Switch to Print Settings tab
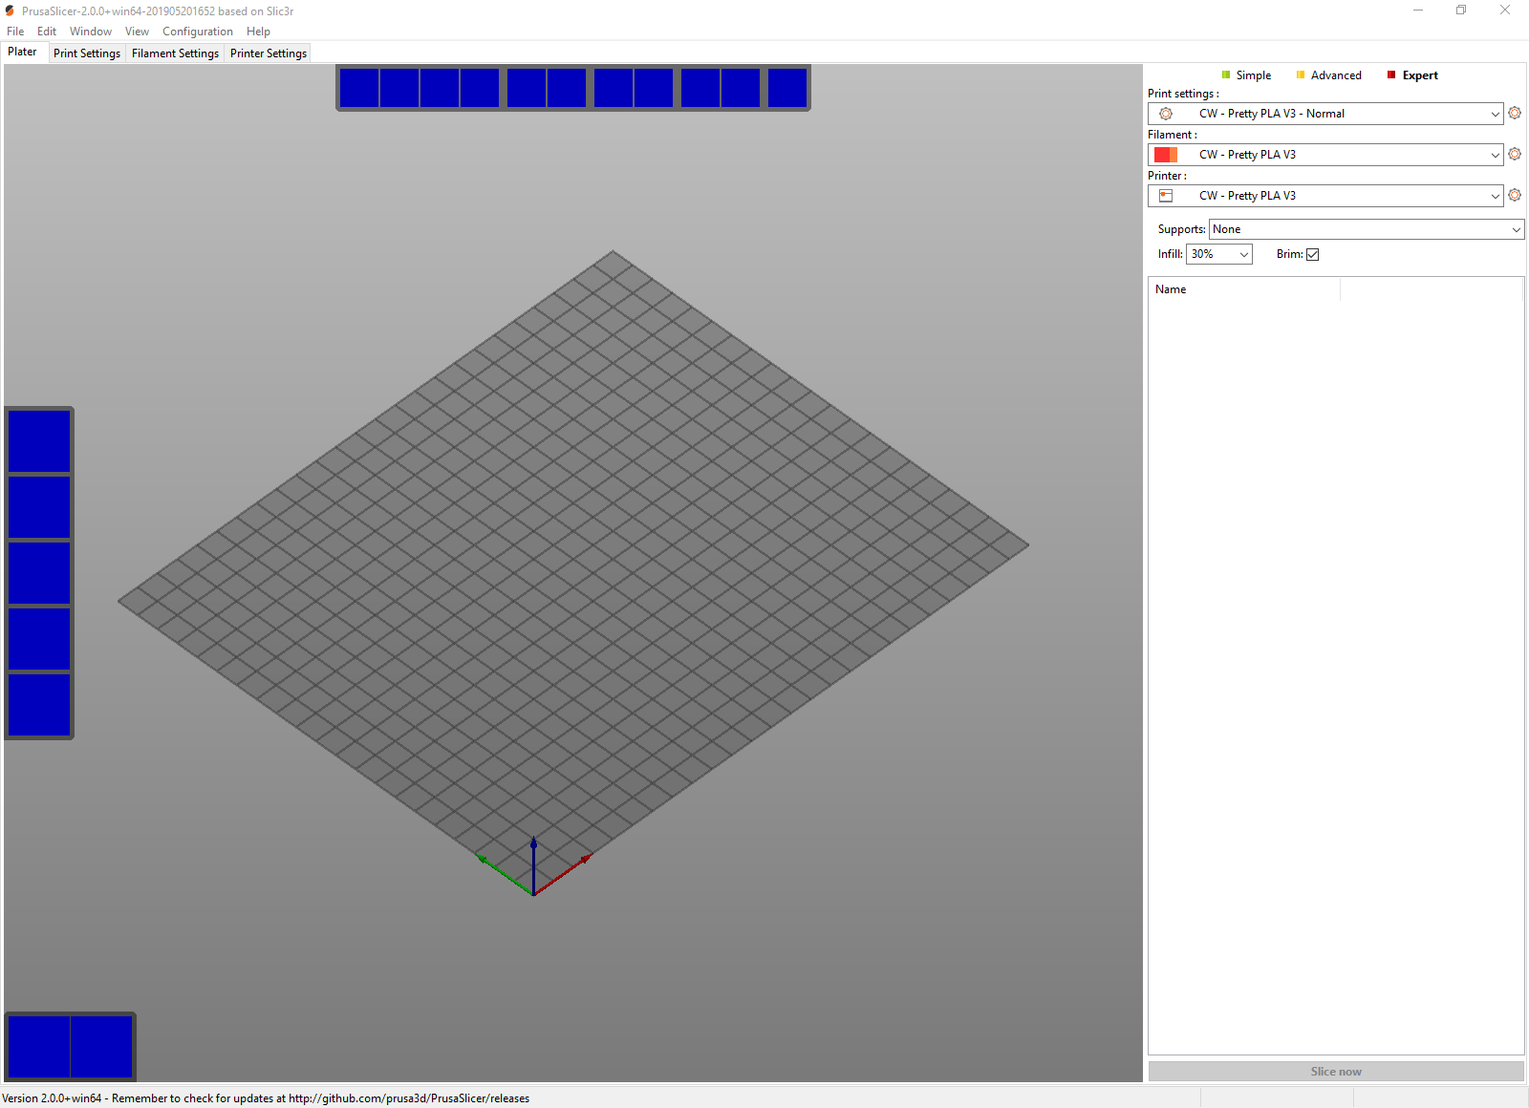 tap(87, 53)
